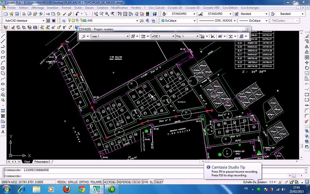Open Firefox from the taskbar
This screenshot has height=194, width=310.
point(66,189)
